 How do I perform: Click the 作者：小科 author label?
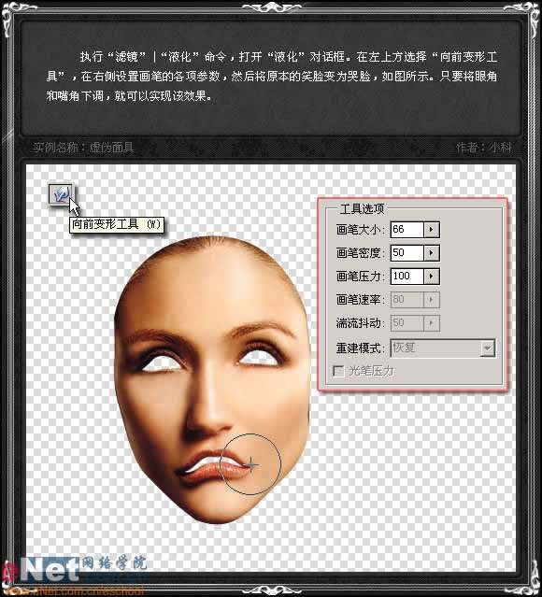483,148
